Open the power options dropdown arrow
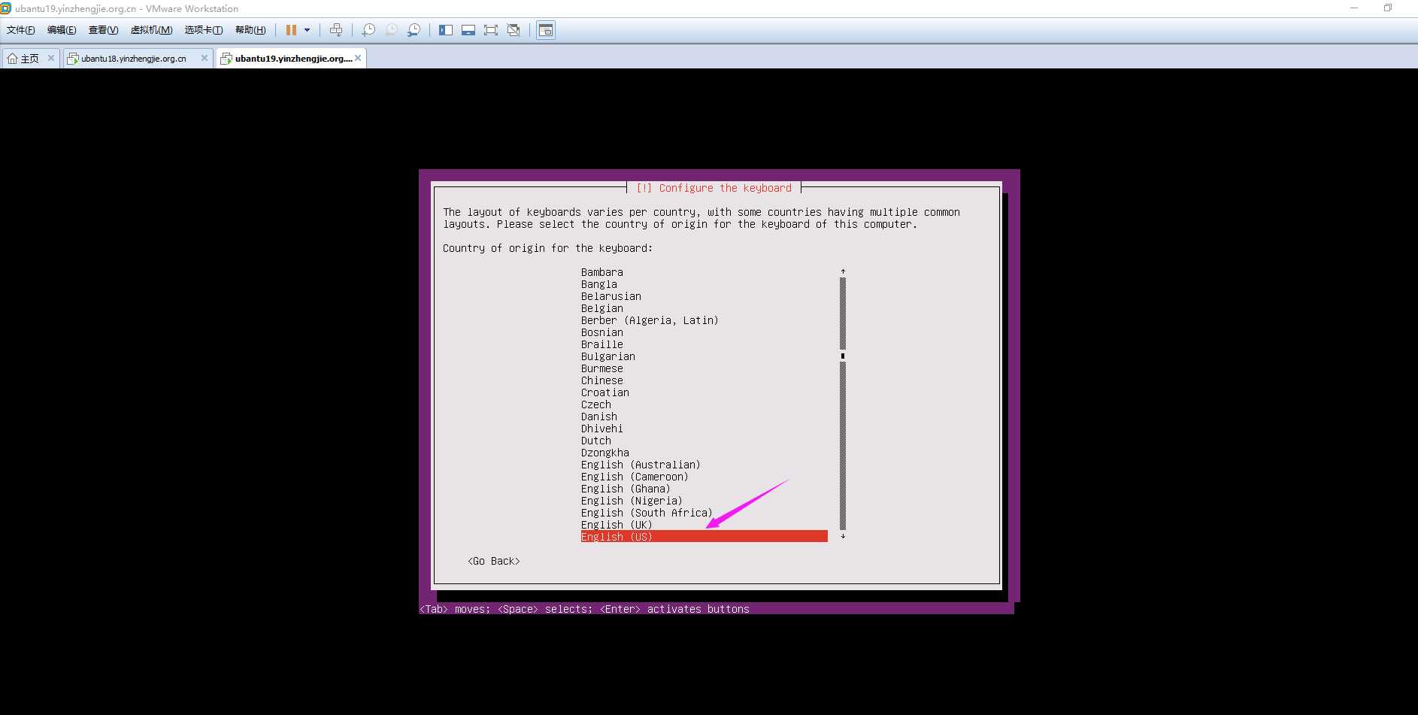Image resolution: width=1418 pixels, height=715 pixels. [307, 30]
